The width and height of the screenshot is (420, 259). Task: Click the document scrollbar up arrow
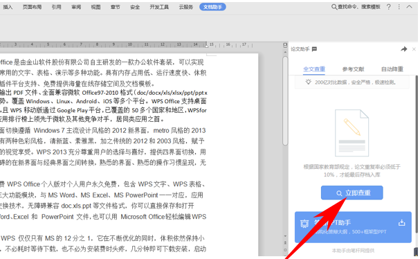[285, 51]
